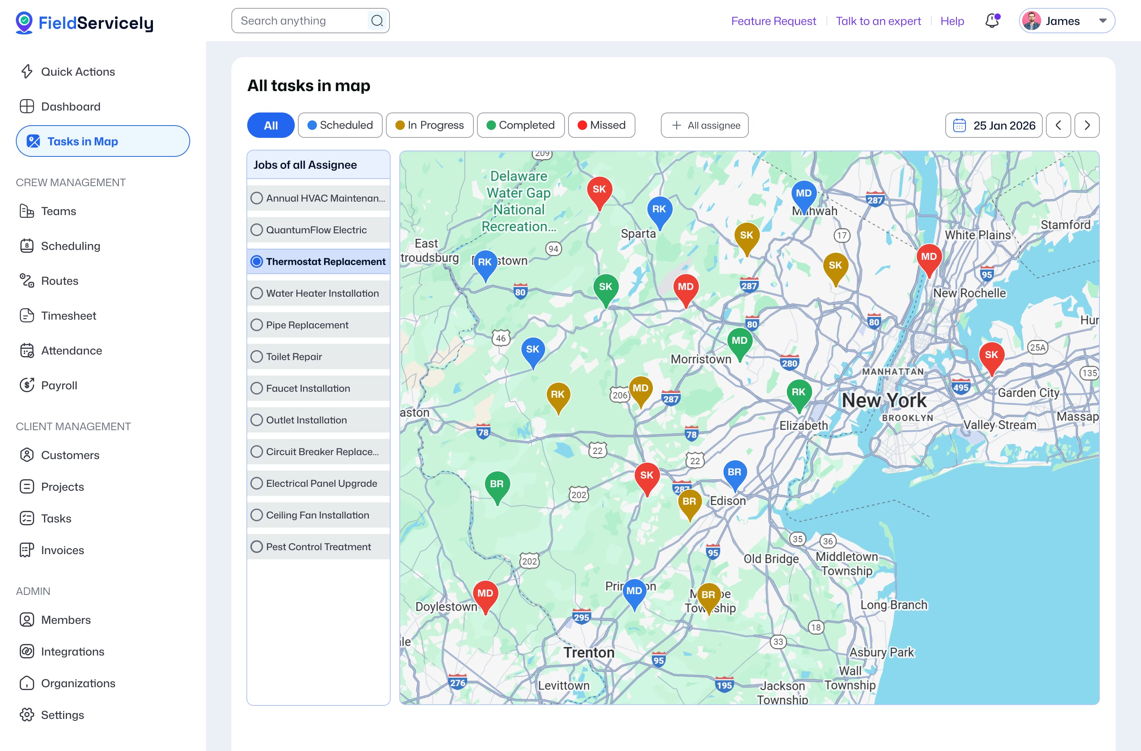Click the Integrations sidebar icon
Viewport: 1141px width, 751px height.
point(27,651)
